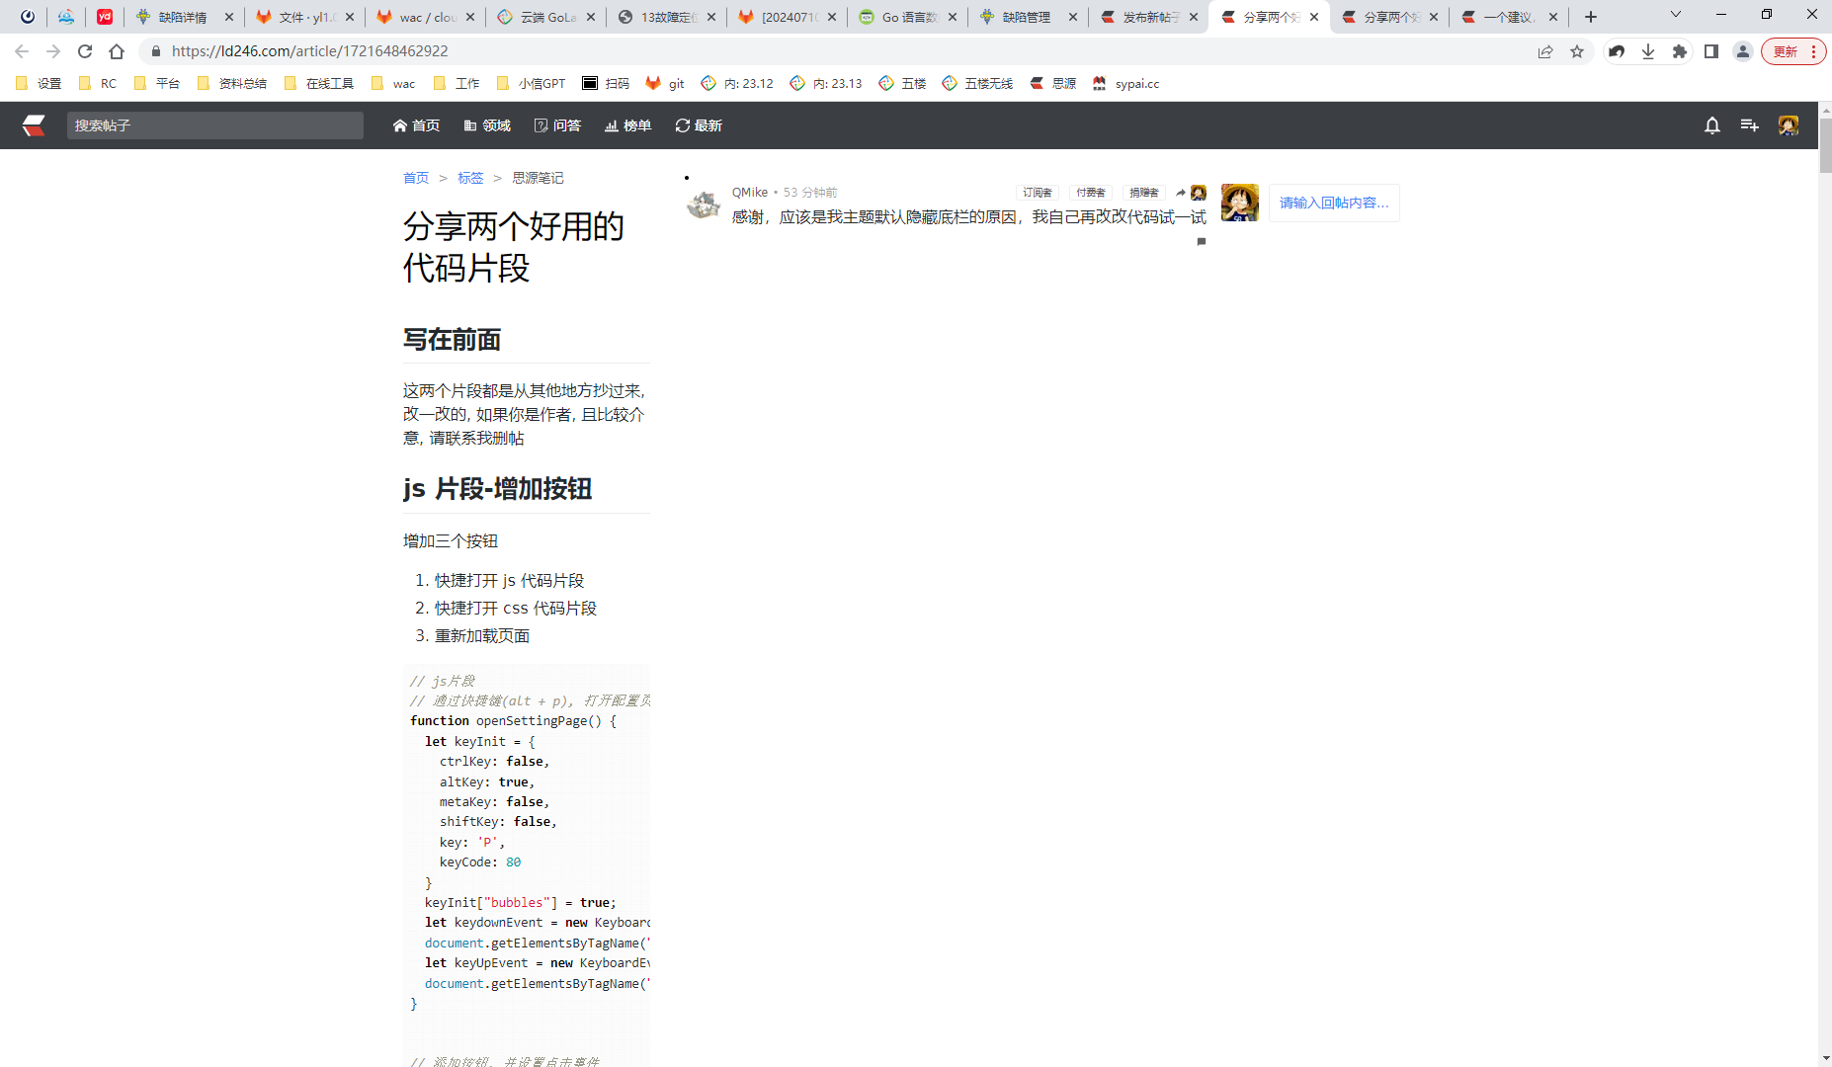Click the 首页 breadcrumb link
Image resolution: width=1832 pixels, height=1067 pixels.
click(x=416, y=178)
